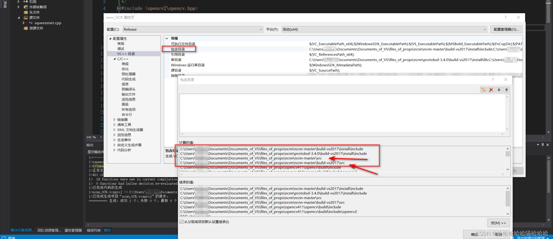Screen dimensions: 553x239
Task: Expand the 自定义生成步骤 tree node
Action: pyautogui.click(x=114, y=145)
